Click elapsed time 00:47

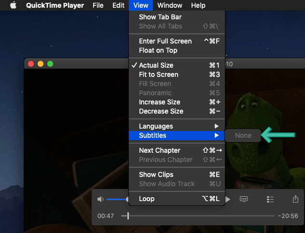[x=106, y=216]
